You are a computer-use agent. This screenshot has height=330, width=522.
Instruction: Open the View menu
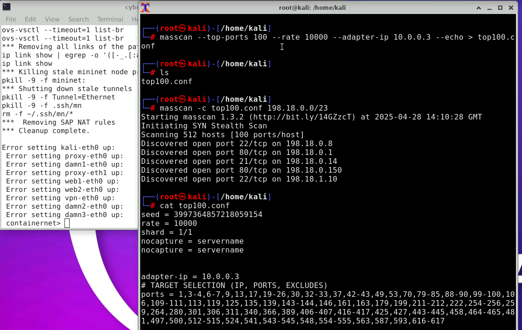click(x=52, y=19)
